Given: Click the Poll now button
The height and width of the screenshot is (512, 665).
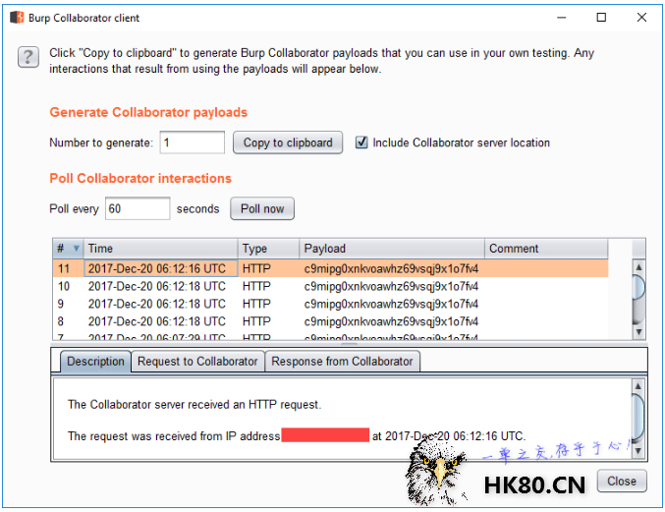Looking at the screenshot, I should (x=262, y=208).
